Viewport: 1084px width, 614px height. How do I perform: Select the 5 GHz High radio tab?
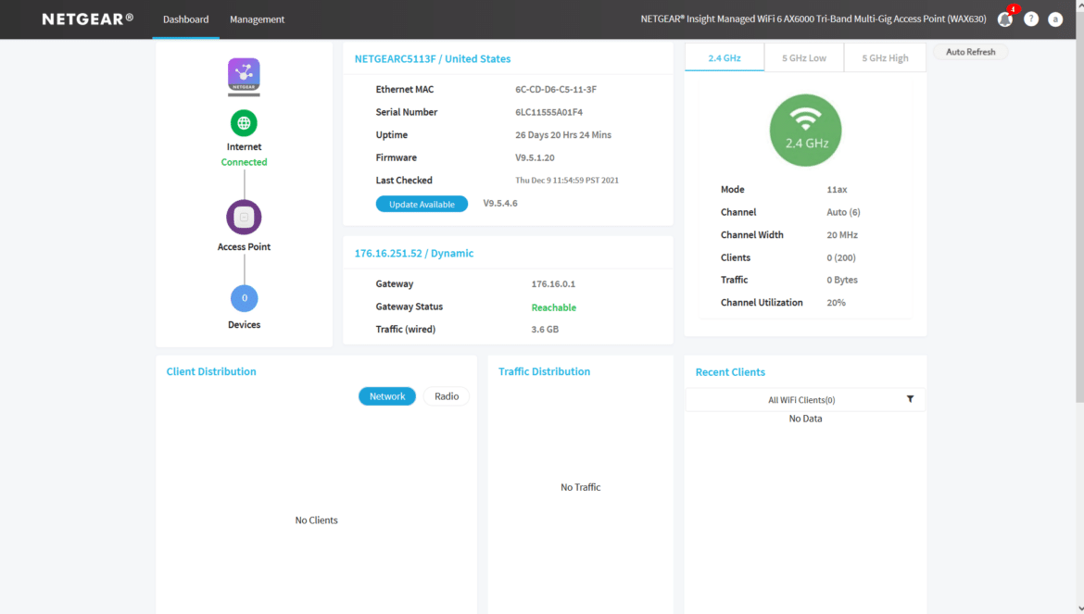point(885,58)
